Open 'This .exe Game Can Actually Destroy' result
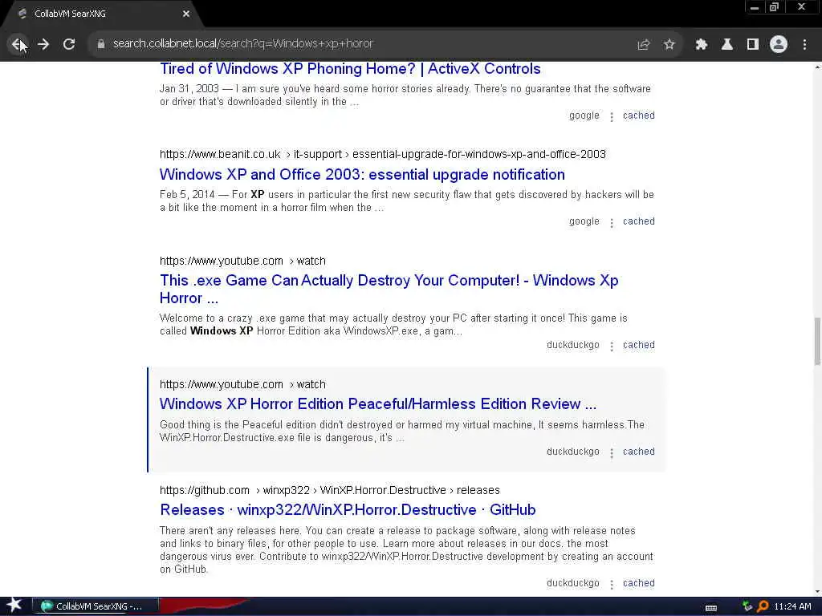The width and height of the screenshot is (822, 616). [389, 289]
